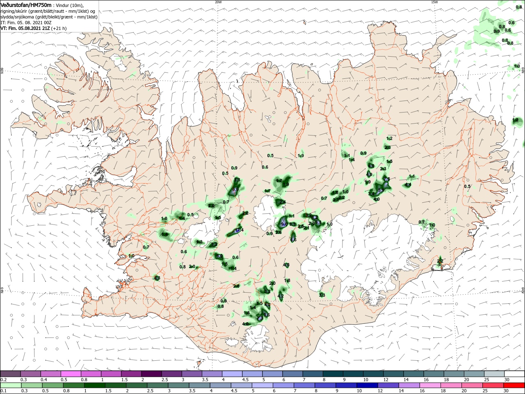
Task: Click the '9.0' precipitation value on map
Action: [284, 224]
